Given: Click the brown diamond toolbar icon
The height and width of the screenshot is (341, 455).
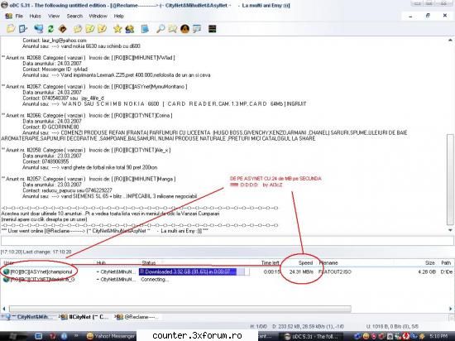Looking at the screenshot, I should click(63, 29).
